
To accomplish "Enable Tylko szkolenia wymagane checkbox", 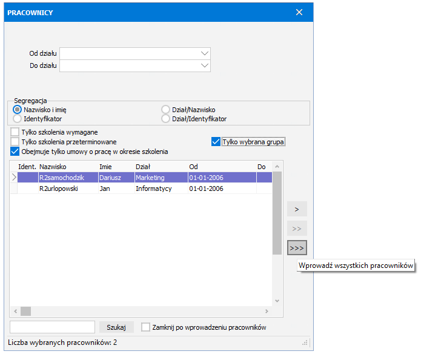I will (x=15, y=132).
